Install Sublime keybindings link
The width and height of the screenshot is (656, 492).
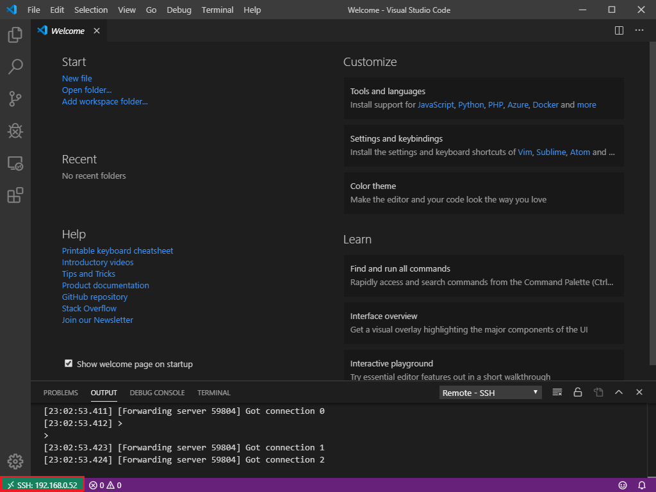pyautogui.click(x=551, y=152)
